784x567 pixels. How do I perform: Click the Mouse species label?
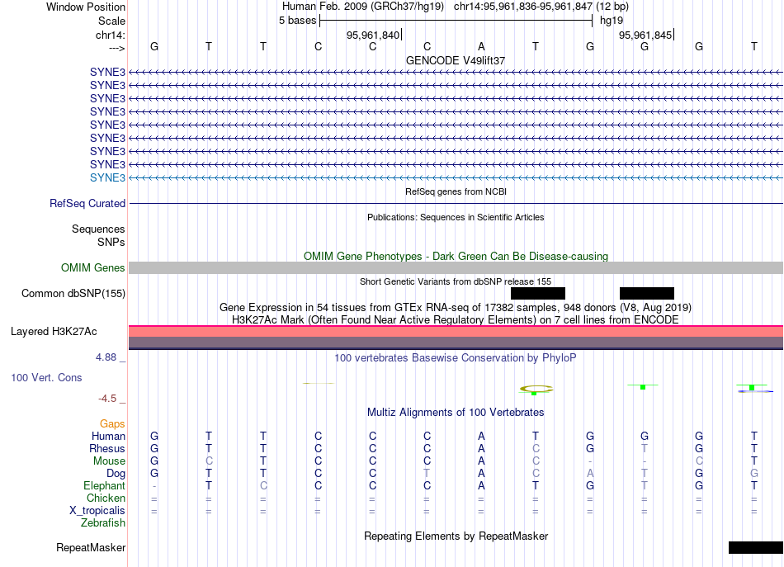pyautogui.click(x=109, y=461)
